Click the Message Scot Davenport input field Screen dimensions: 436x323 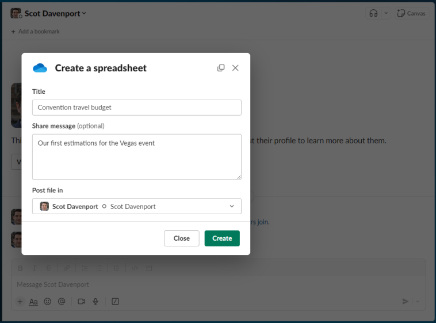click(x=218, y=284)
